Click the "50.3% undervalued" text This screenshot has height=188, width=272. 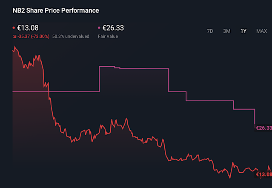point(71,37)
